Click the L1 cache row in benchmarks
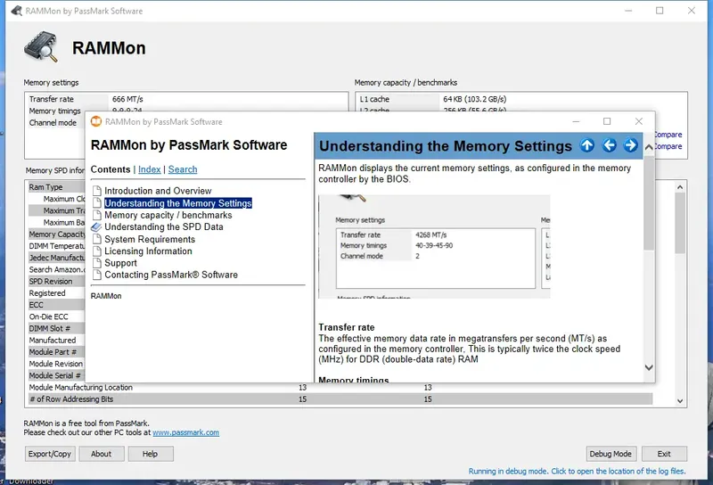Screen dimensions: 713x485 click(x=521, y=99)
